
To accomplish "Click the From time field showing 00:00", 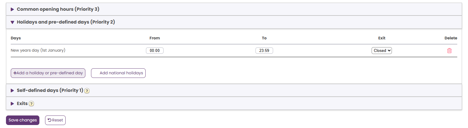I will point(155,51).
